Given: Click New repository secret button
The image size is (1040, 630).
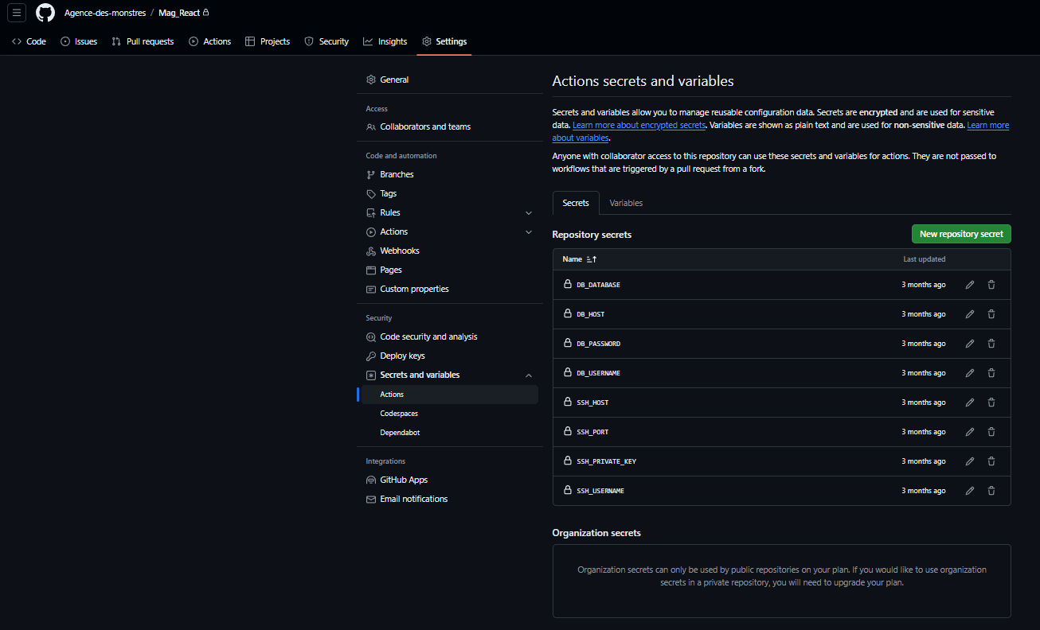Looking at the screenshot, I should pos(961,234).
